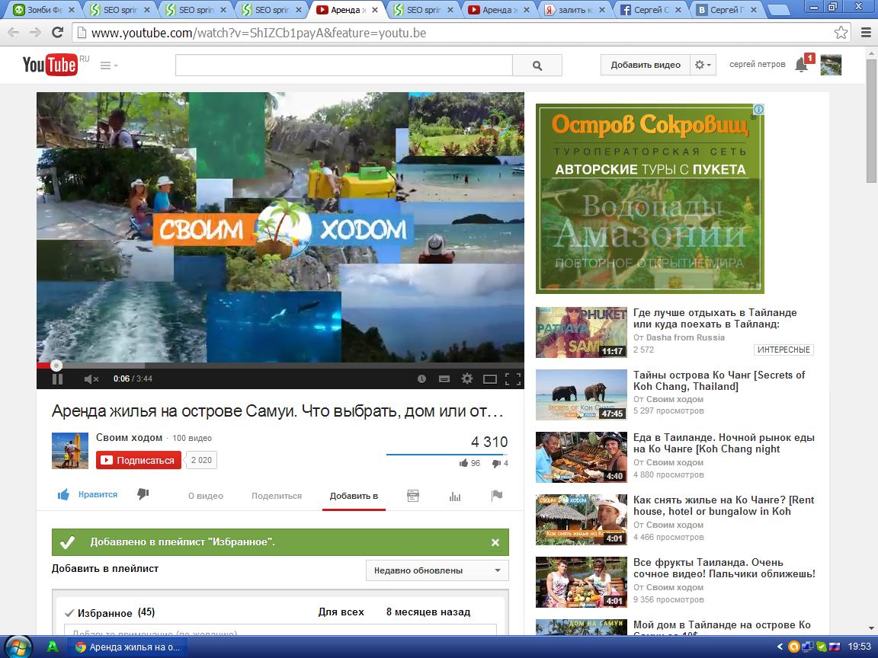Report the video with the flag icon
This screenshot has height=658, width=878.
pyautogui.click(x=497, y=496)
